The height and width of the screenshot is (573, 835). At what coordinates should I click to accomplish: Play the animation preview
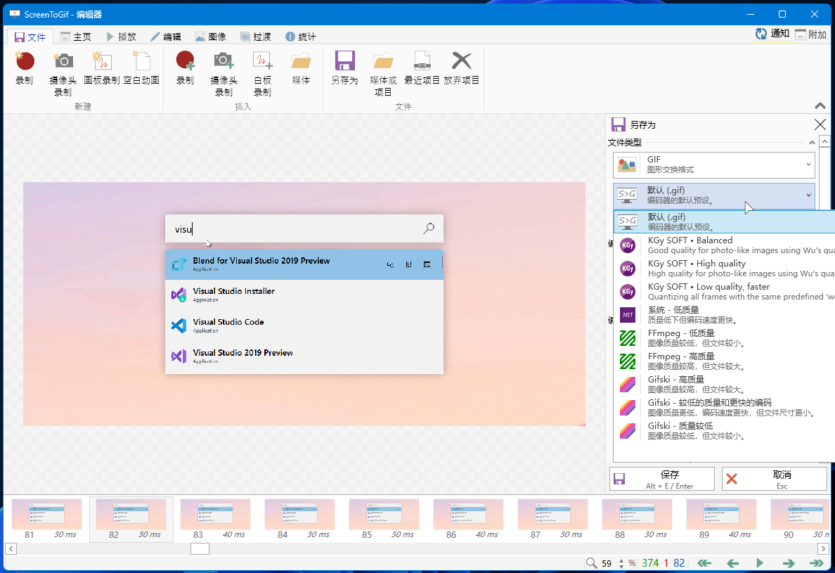pyautogui.click(x=760, y=563)
